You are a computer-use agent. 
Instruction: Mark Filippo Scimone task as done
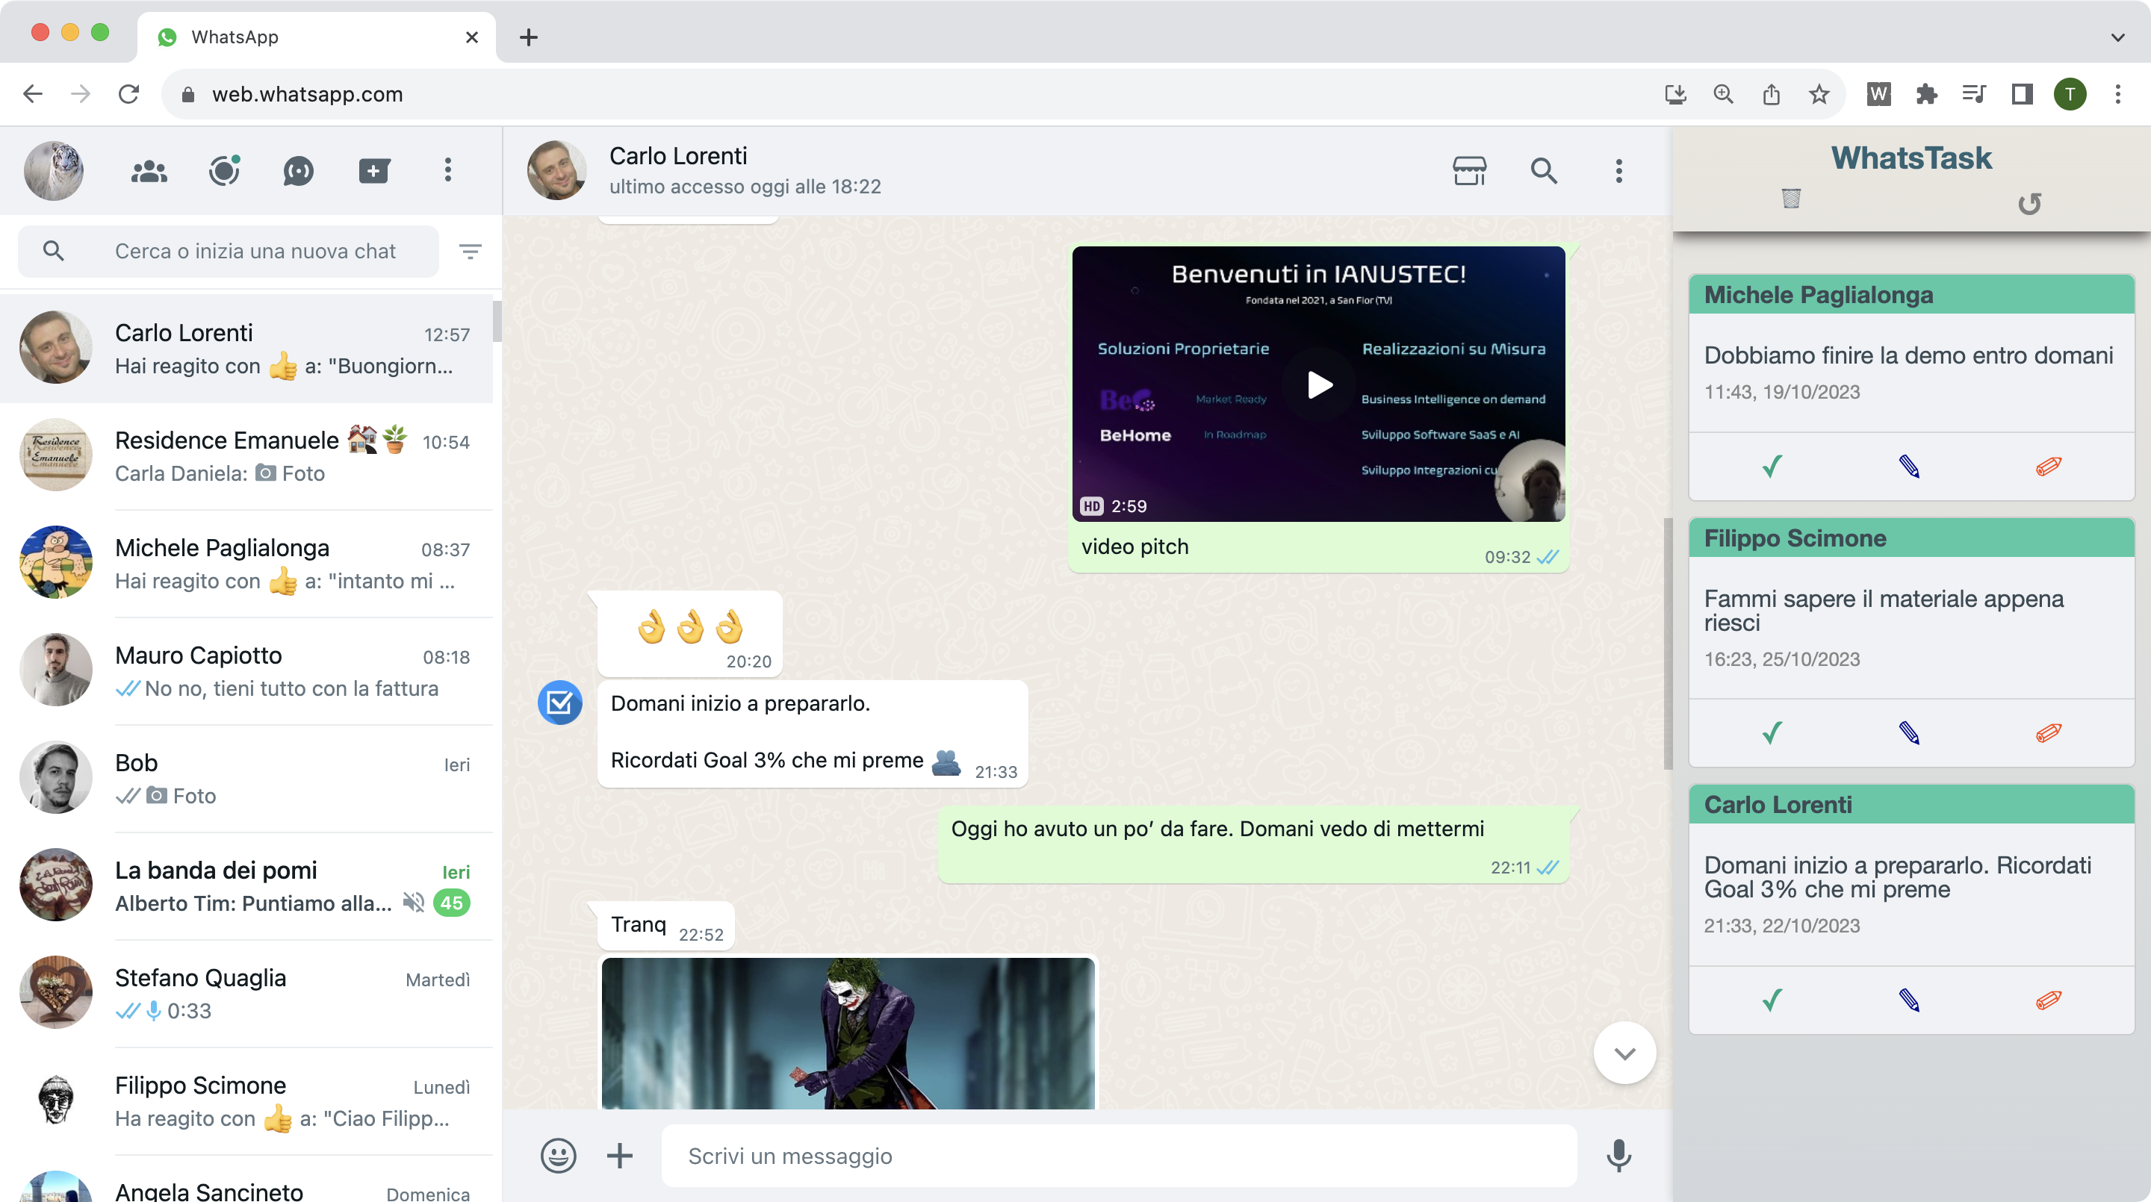point(1772,733)
